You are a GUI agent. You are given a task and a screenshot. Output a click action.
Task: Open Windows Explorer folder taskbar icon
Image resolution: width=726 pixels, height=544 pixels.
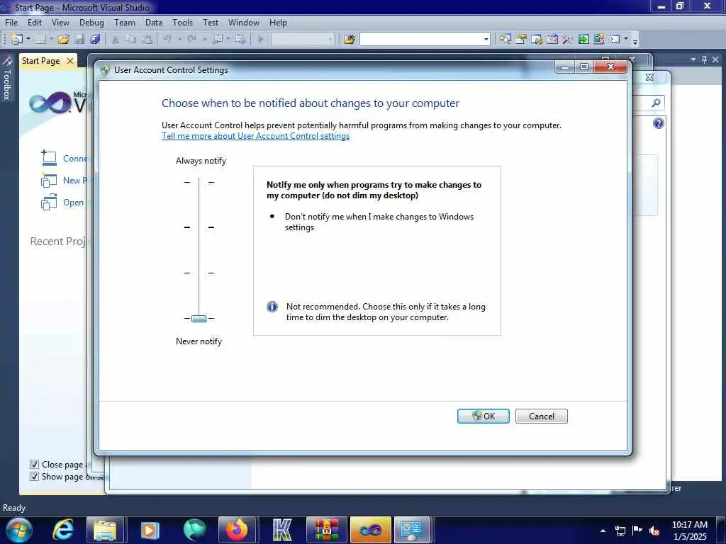pyautogui.click(x=106, y=530)
